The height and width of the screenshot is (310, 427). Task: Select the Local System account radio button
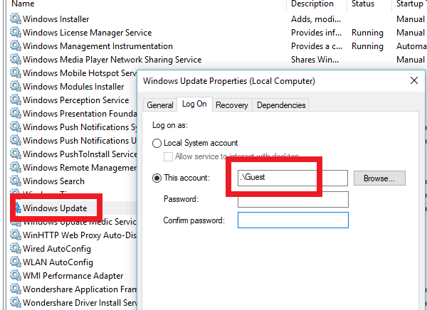(x=157, y=143)
